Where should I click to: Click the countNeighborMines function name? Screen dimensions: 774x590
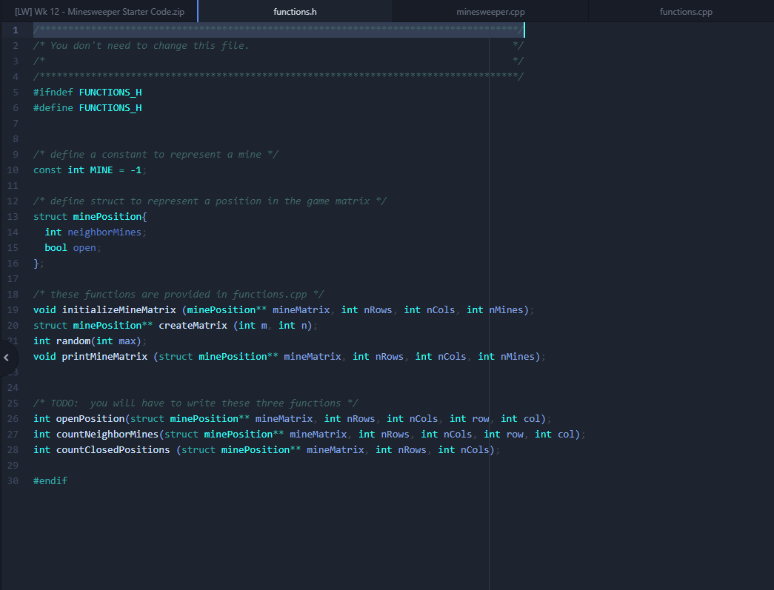pyautogui.click(x=107, y=435)
